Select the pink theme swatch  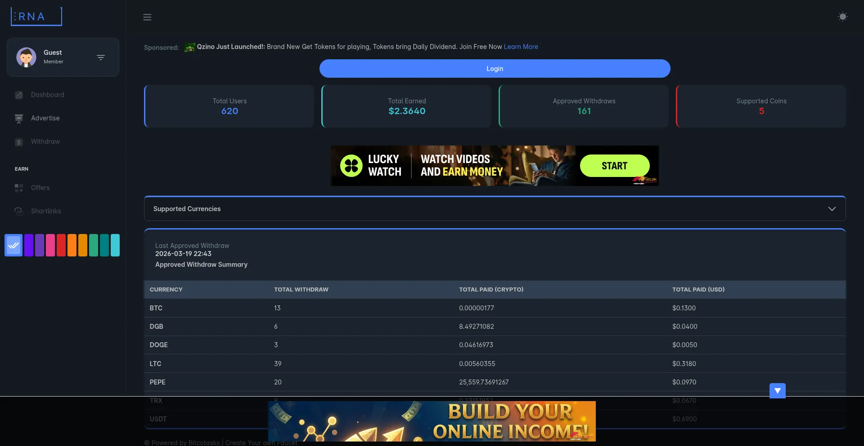50,245
